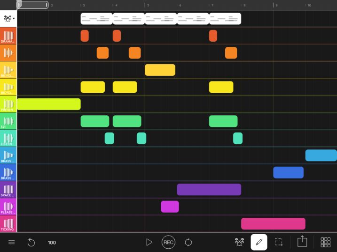Viewport: 337px width, 252px height.
Task: Select the teal LISTEN track header
Action: click(x=8, y=139)
